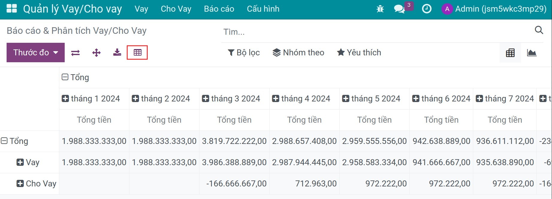Image resolution: width=552 pixels, height=199 pixels.
Task: Click cell 935.638.890,00 in Vay row
Action: click(505, 162)
